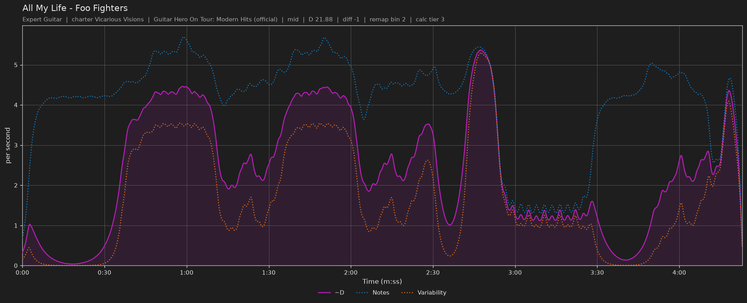This screenshot has height=303, width=747.
Task: Select the "1:00" time tick label
Action: click(x=187, y=273)
